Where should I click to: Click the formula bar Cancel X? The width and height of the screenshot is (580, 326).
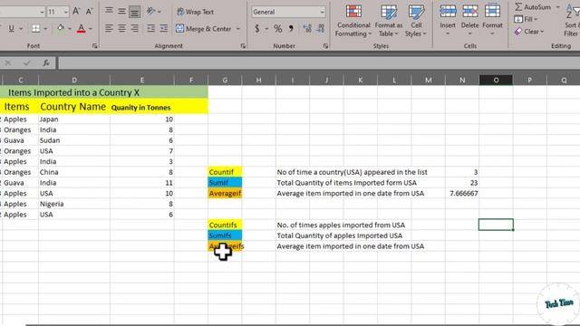coord(8,62)
